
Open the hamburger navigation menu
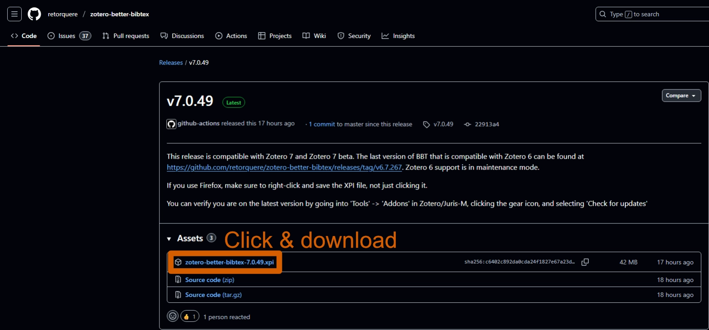tap(14, 14)
